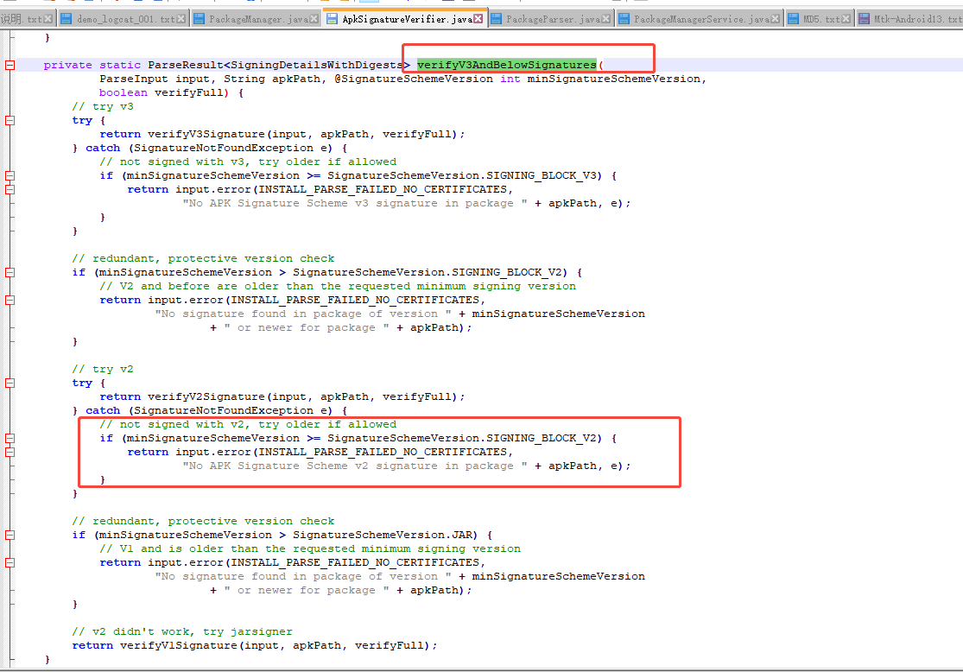Click the 'V1 and is older' comment
Viewport: 963px width, 672px height.
click(310, 548)
